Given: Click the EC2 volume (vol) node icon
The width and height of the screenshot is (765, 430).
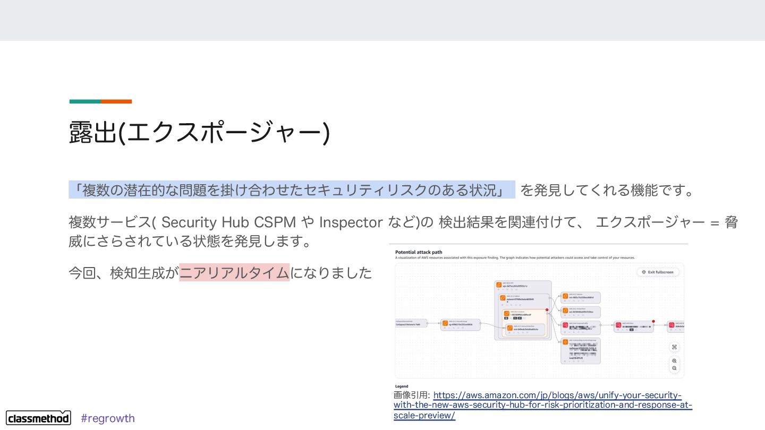Looking at the screenshot, I should coord(566,296).
